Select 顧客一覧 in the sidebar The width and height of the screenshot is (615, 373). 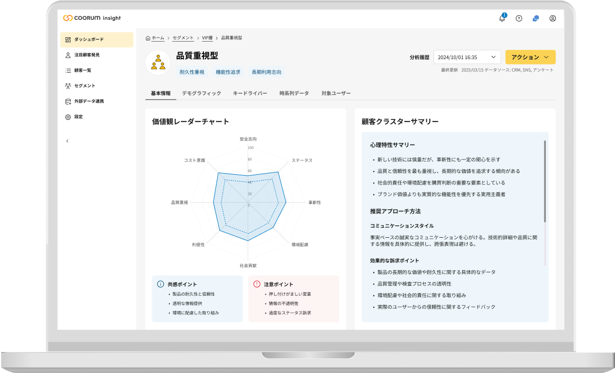click(x=97, y=71)
